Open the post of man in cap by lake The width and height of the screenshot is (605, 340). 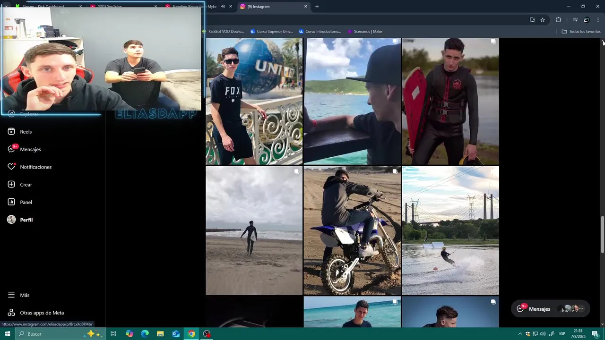352,101
